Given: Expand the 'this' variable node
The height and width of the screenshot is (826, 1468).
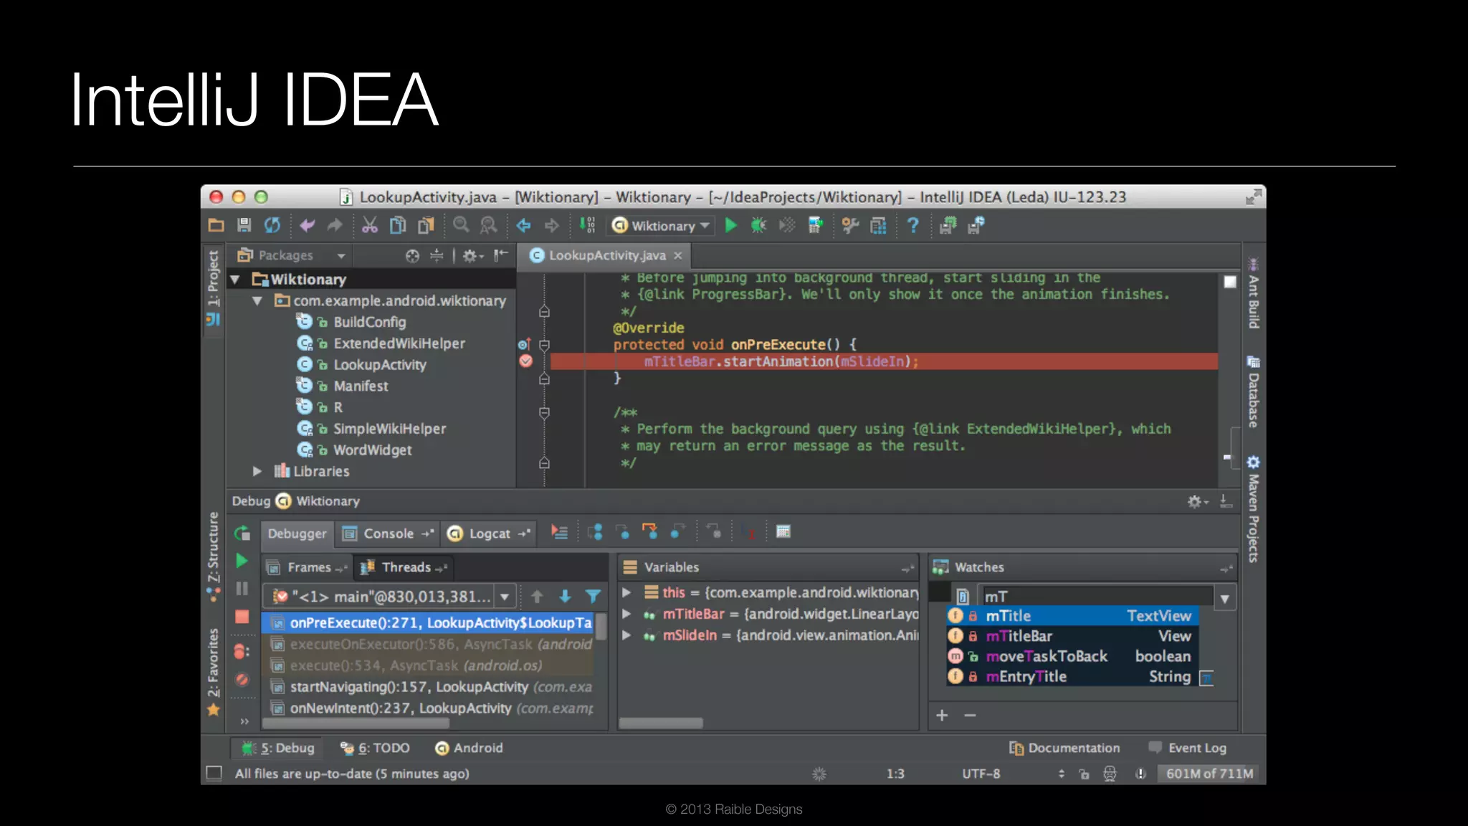Looking at the screenshot, I should point(626,592).
